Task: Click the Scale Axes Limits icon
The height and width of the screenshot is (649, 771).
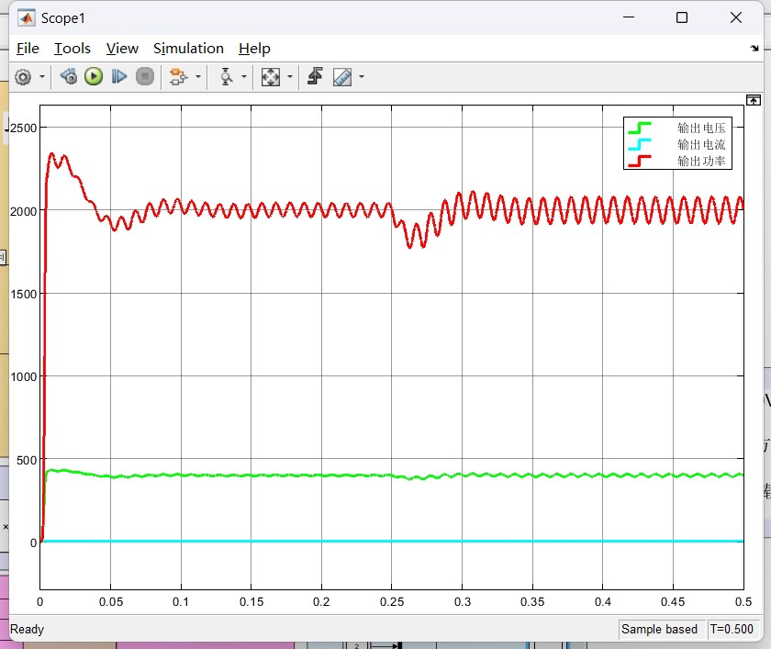Action: point(271,77)
